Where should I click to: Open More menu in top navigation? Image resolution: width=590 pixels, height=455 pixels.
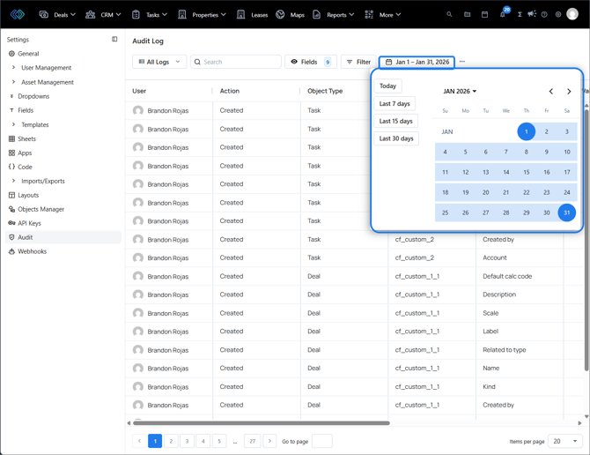383,15
